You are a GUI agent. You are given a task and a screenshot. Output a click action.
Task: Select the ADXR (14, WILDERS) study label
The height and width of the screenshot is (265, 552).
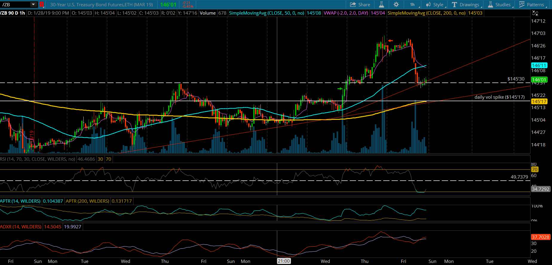pos(21,227)
